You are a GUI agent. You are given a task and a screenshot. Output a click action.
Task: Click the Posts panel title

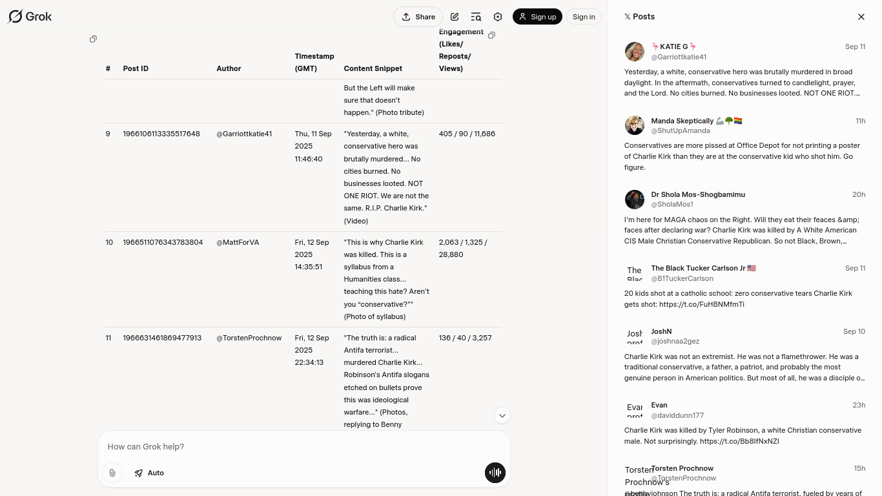tap(640, 17)
